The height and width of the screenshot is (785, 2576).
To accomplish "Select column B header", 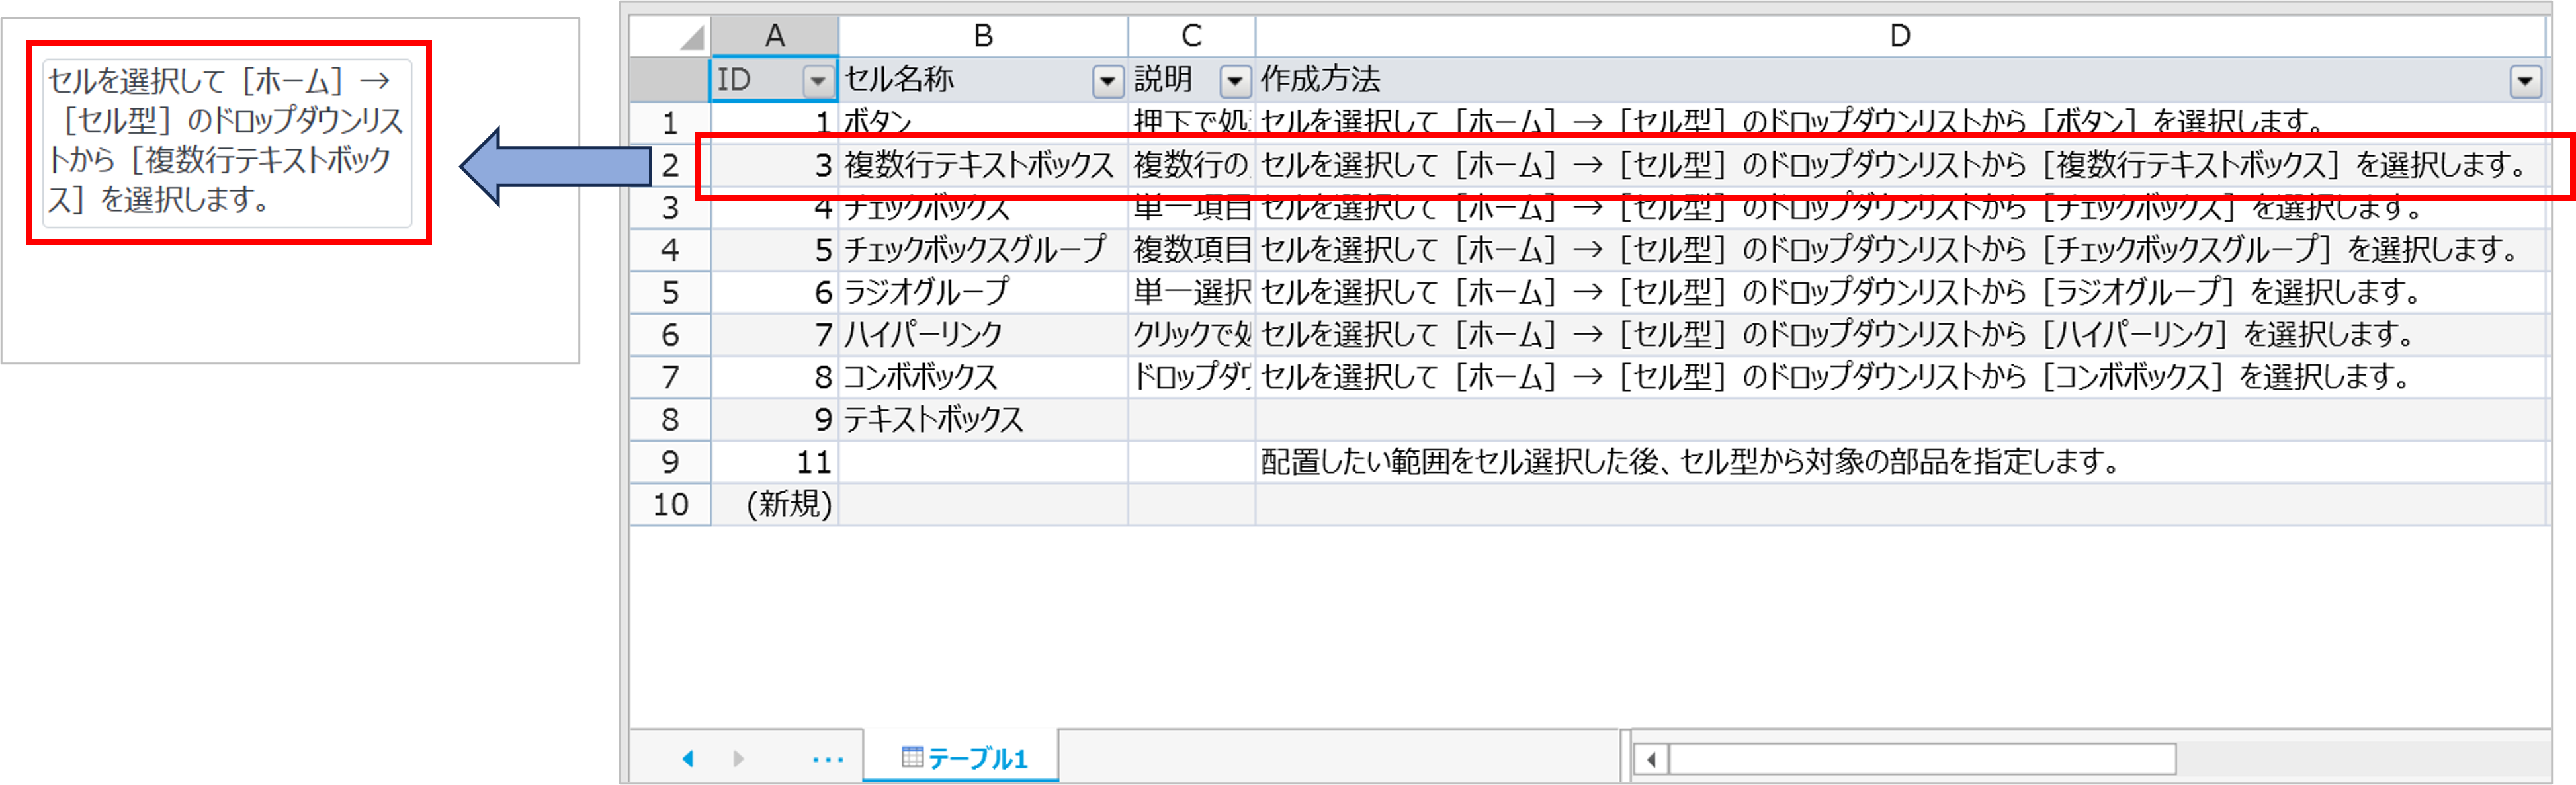I will [983, 36].
